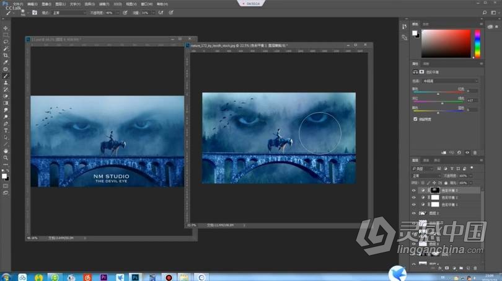Toggle adjustment visibility eye in Properties panel
This screenshot has height=281, width=502.
pos(467,153)
